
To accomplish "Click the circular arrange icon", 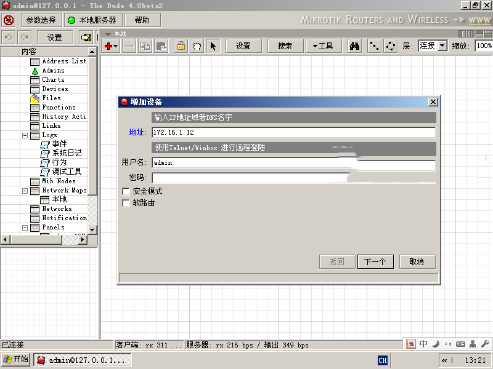I will (391, 46).
